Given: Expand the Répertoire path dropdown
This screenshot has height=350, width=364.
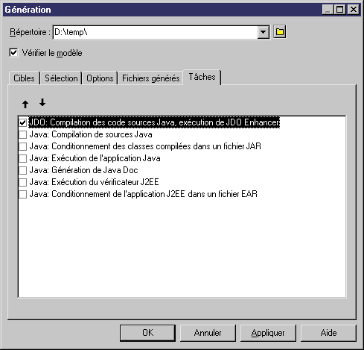Looking at the screenshot, I should [263, 32].
